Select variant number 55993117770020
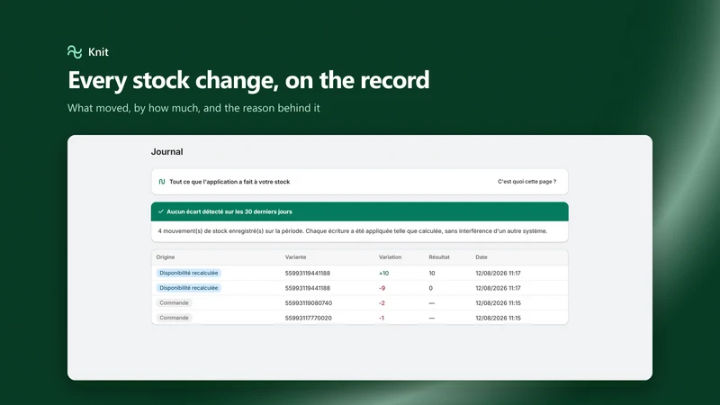This screenshot has width=720, height=405. click(308, 318)
